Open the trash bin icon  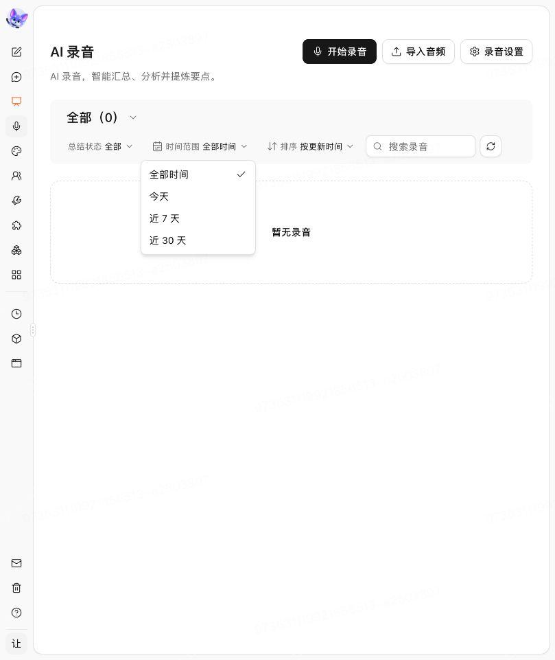[x=16, y=588]
